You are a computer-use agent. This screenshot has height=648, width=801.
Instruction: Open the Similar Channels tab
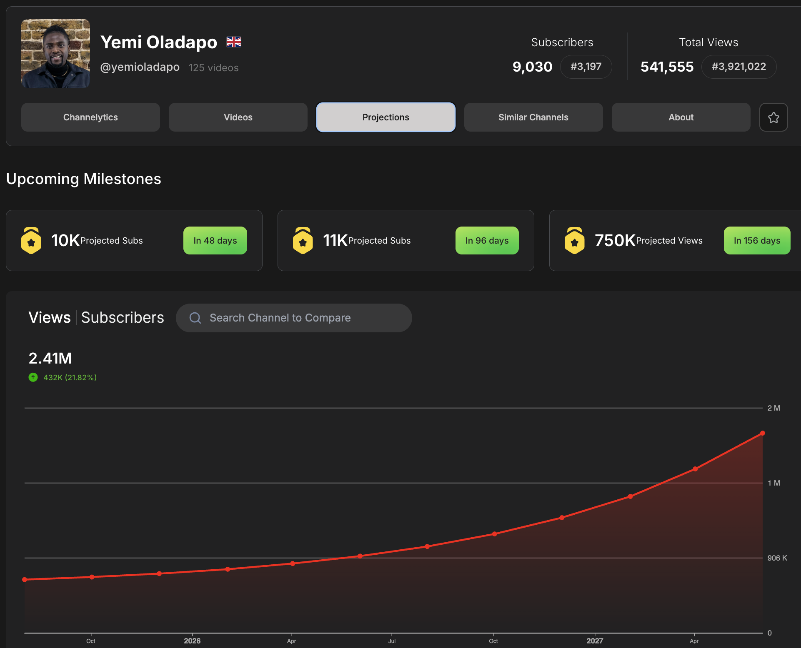[533, 117]
